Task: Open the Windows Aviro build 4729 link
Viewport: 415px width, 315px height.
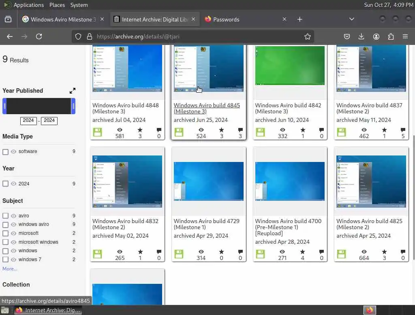Action: pos(206,224)
